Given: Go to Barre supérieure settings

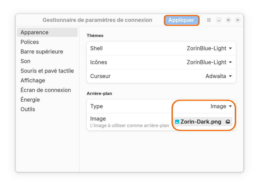Looking at the screenshot, I should point(42,52).
